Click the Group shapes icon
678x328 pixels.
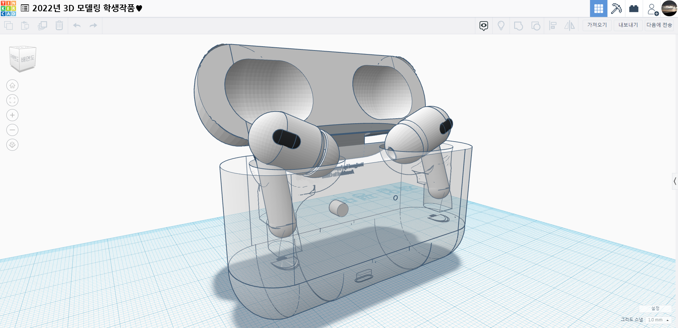[518, 26]
